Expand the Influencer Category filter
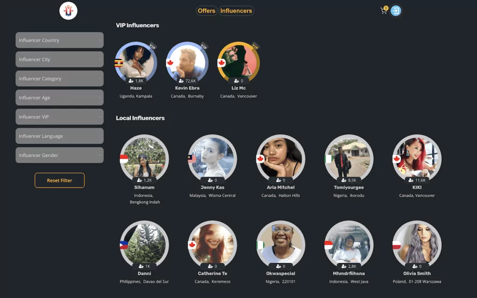 tap(60, 78)
